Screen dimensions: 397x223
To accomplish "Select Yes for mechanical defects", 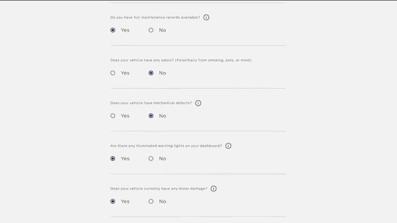I will [113, 116].
